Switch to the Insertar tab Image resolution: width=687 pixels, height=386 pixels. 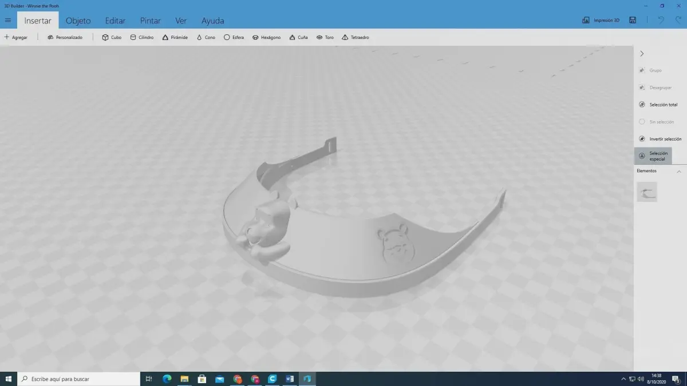point(38,21)
